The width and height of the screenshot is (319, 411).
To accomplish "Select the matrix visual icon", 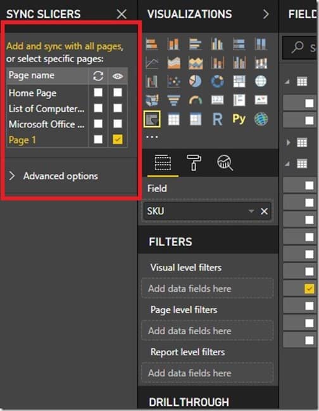I will tap(196, 119).
